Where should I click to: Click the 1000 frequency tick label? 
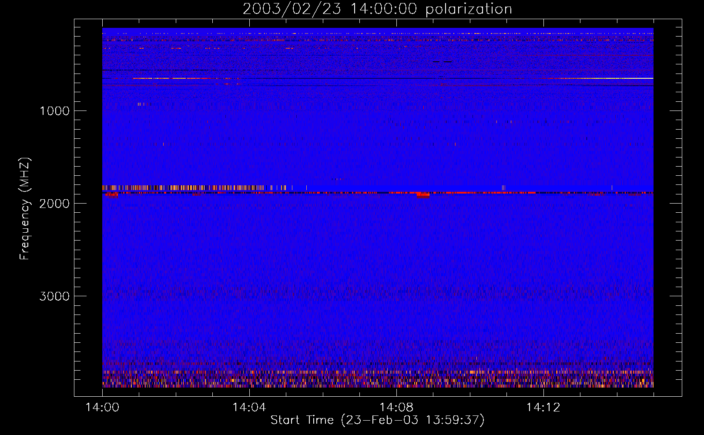tap(54, 111)
